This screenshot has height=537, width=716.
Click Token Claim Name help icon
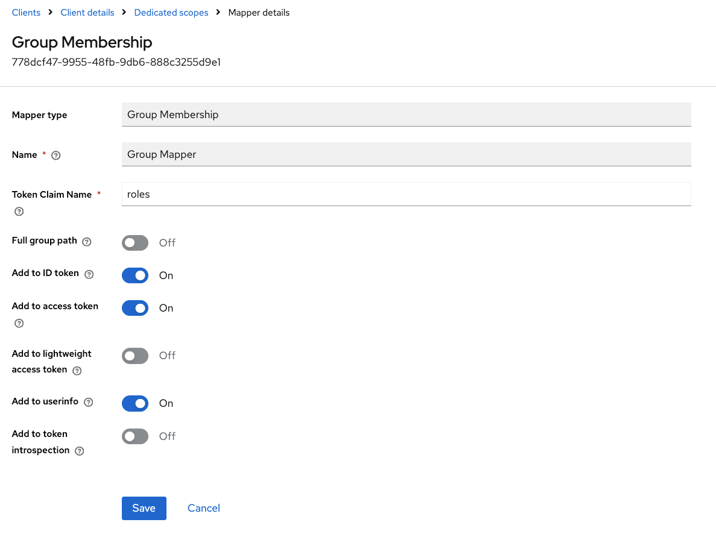pos(19,212)
